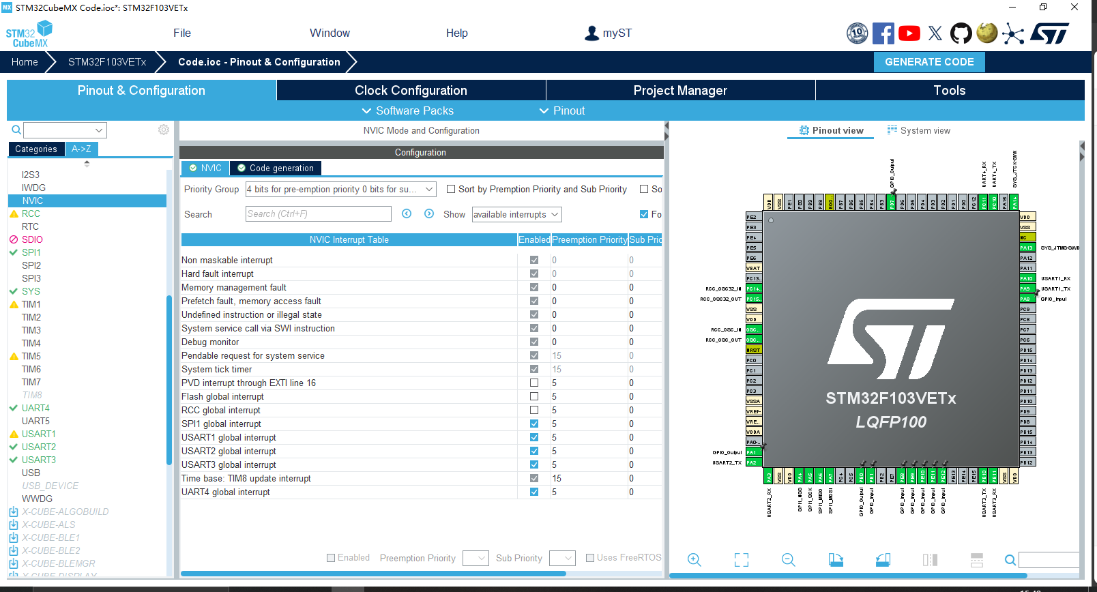Screen dimensions: 1097x592
Task: Select TIM5 in the categories list
Action: tap(31, 356)
